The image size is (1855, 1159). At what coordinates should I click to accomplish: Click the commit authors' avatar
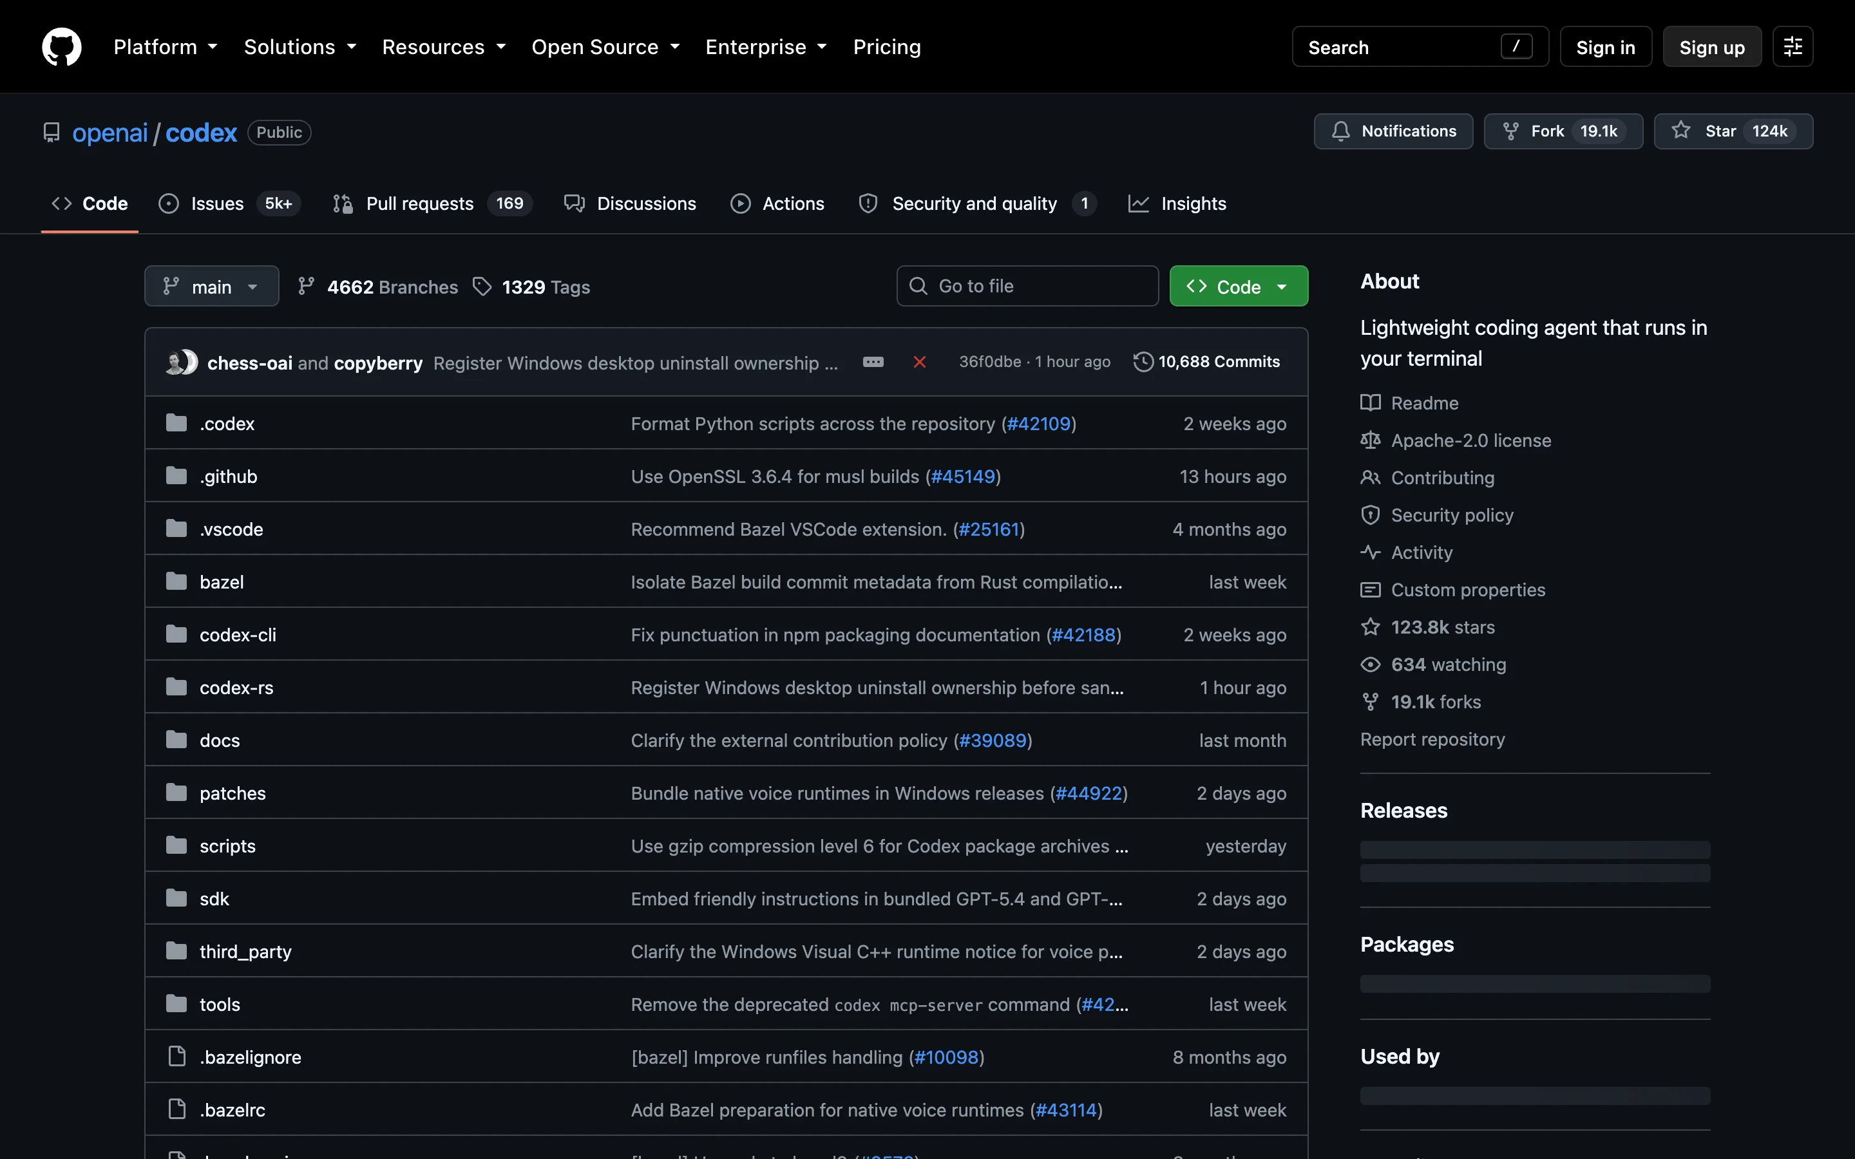182,362
